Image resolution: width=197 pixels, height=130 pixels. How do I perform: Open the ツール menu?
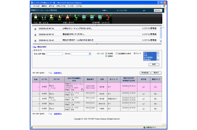pyautogui.click(x=70, y=6)
